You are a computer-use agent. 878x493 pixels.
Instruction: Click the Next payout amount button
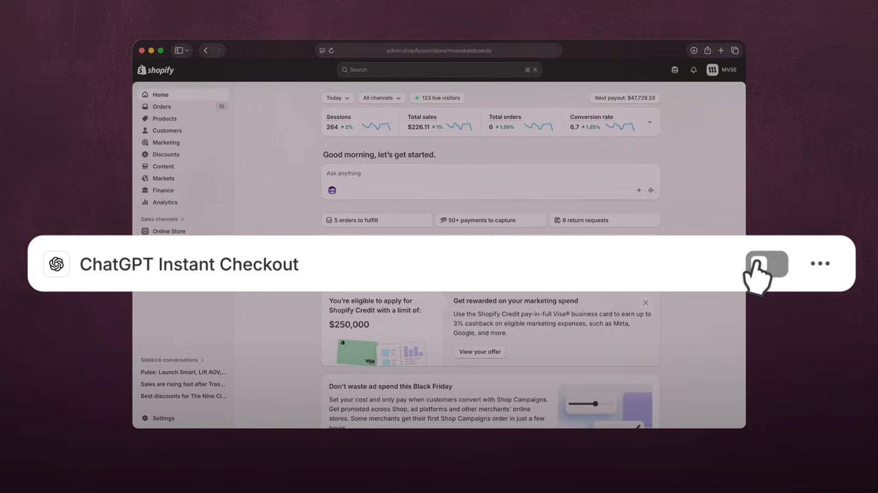click(x=625, y=98)
